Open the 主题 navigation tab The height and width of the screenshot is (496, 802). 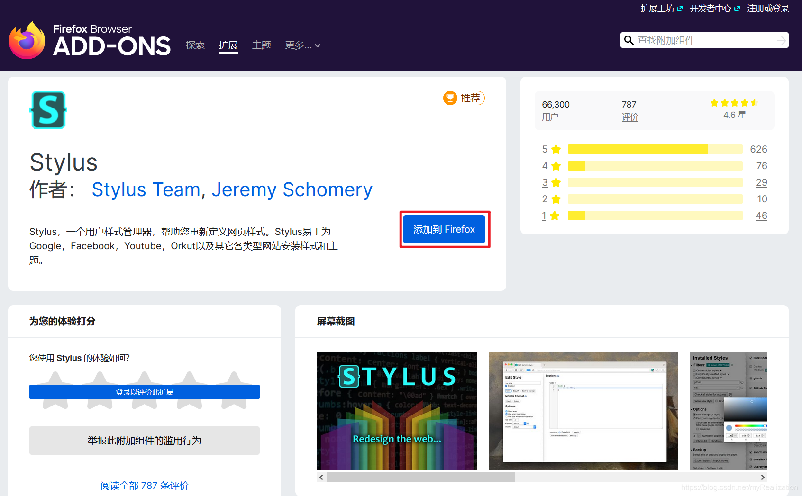[x=262, y=45]
